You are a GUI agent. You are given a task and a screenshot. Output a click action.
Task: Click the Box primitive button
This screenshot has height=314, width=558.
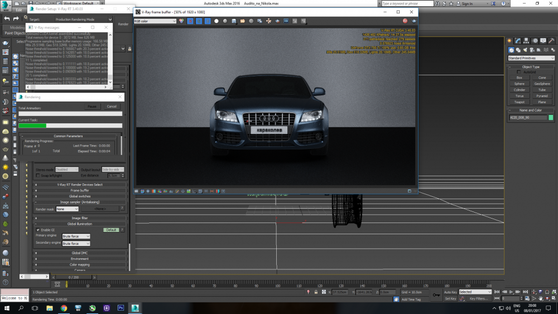(519, 78)
